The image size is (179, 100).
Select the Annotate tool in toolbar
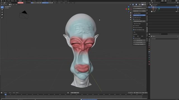pyautogui.click(x=2, y=17)
